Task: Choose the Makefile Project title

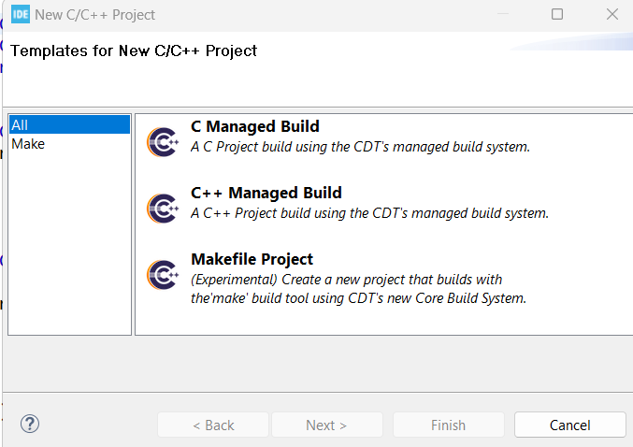Action: coord(252,259)
